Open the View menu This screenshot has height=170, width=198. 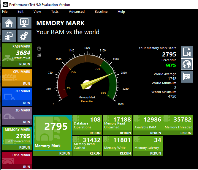(x=37, y=12)
